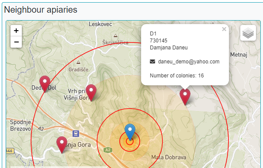This screenshot has width=263, height=168.
Task: Close the D1 apiary popup
Action: pos(224,29)
